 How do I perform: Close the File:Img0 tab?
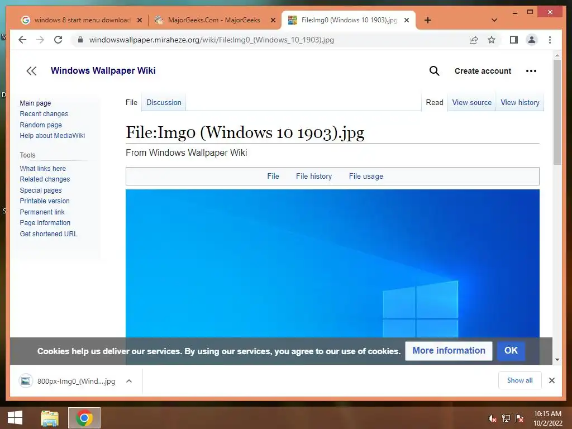pyautogui.click(x=407, y=20)
